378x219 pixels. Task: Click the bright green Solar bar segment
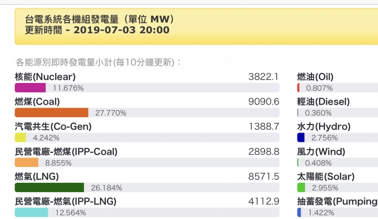click(x=301, y=187)
